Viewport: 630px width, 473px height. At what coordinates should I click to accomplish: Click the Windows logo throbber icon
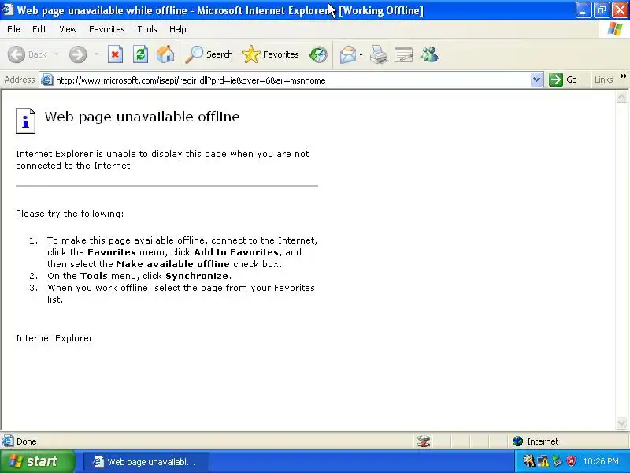click(614, 29)
